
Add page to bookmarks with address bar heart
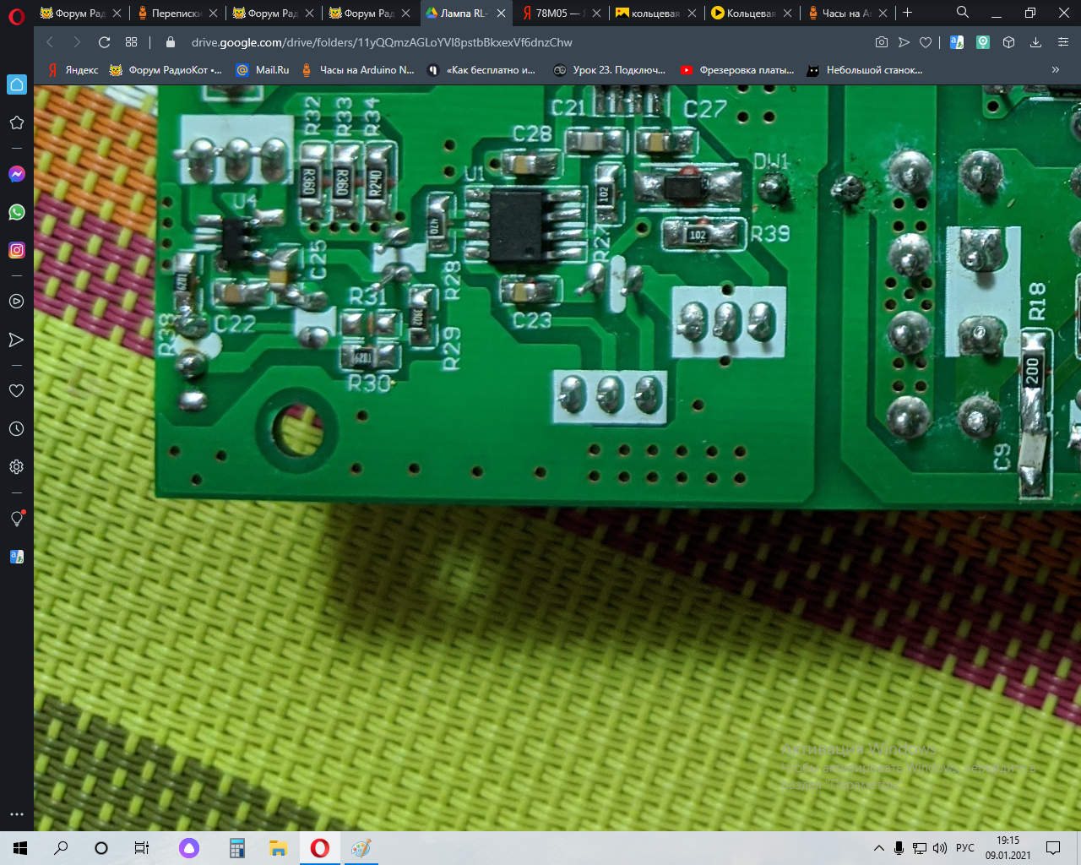(x=926, y=42)
